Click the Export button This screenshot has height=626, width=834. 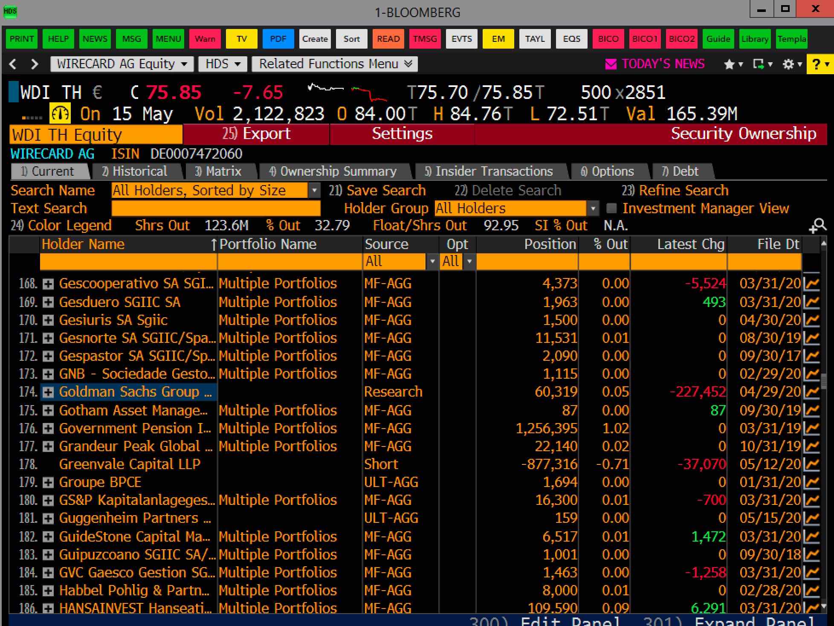(x=256, y=134)
